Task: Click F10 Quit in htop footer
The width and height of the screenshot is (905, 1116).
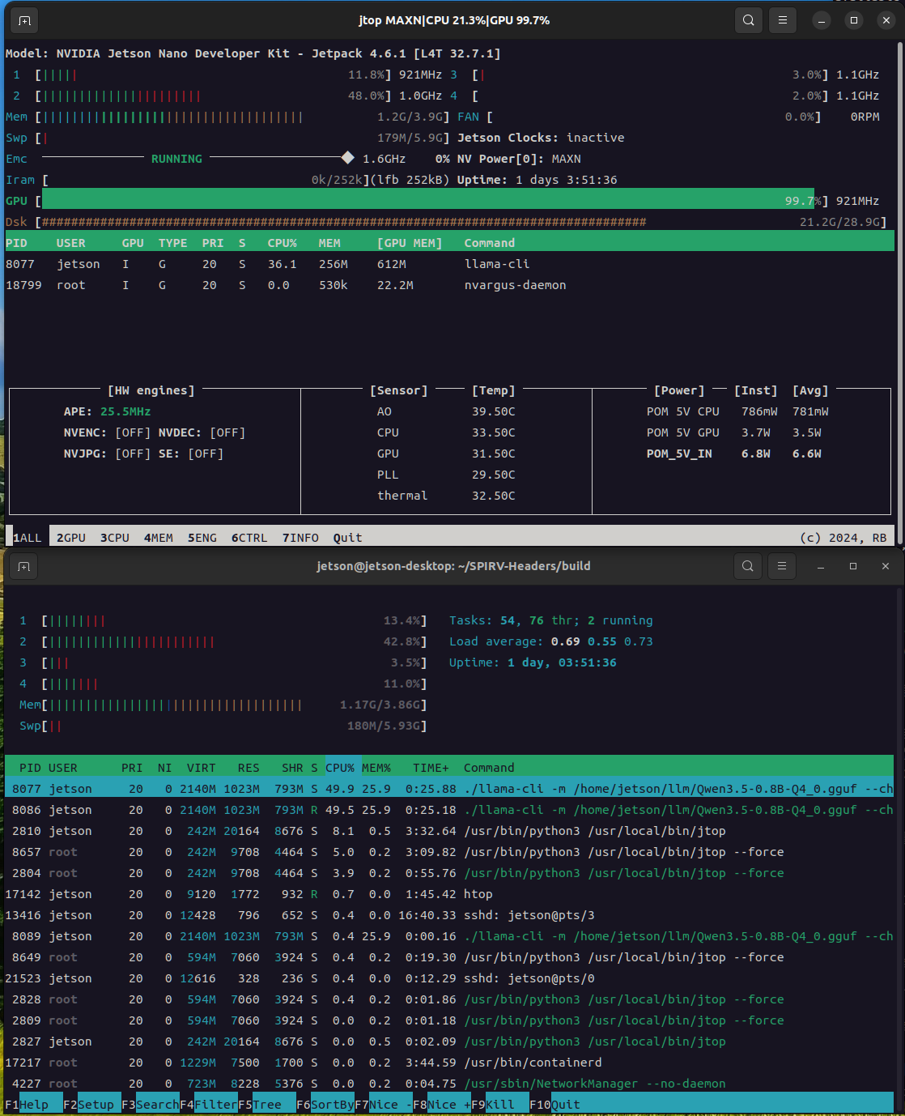Action: point(555,1105)
